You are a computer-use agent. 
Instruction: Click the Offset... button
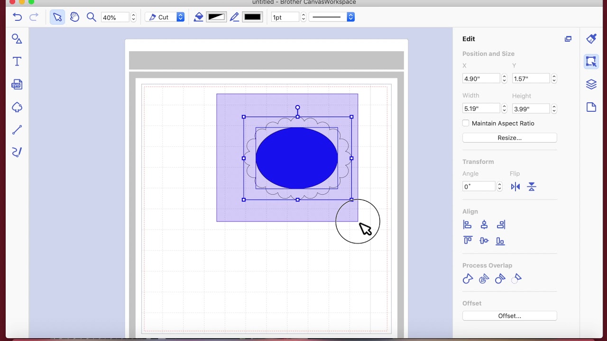pos(510,316)
